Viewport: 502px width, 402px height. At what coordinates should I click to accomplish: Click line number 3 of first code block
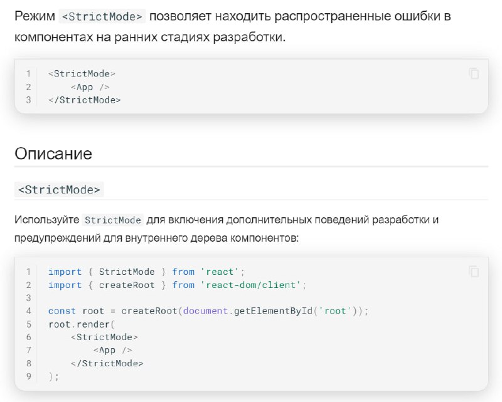(28, 100)
